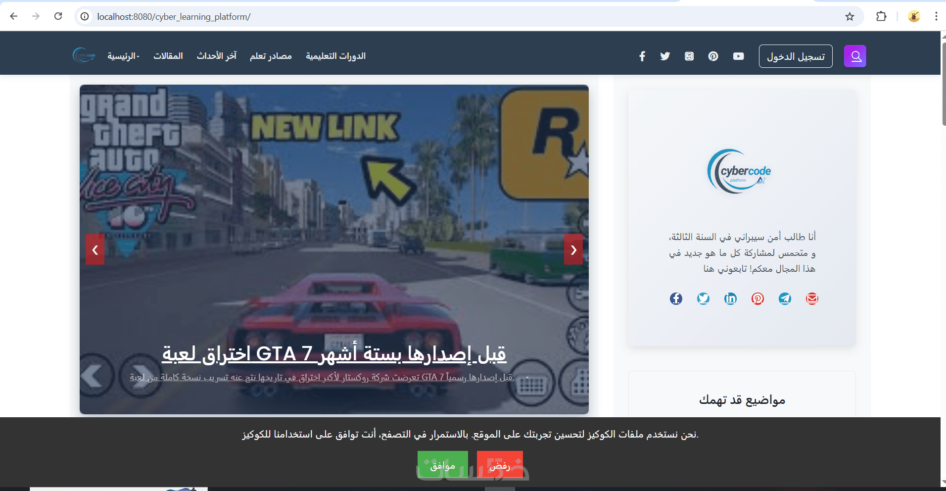Click the cookie notice text نحن نستخدم ملفات الكوكيز
This screenshot has height=491, width=946.
pyautogui.click(x=471, y=435)
